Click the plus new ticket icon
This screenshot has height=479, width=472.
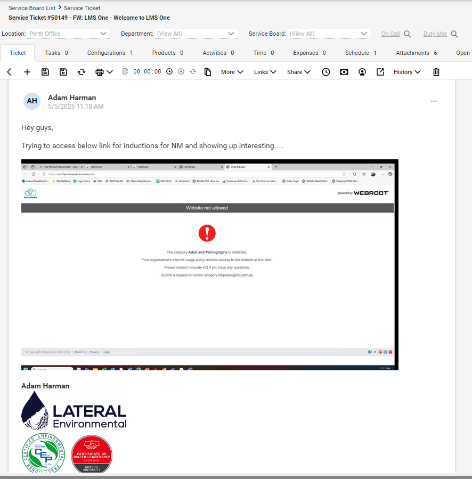coord(27,72)
